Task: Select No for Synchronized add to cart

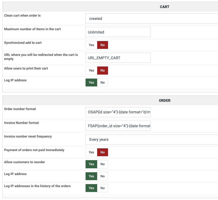Action: 102,45
